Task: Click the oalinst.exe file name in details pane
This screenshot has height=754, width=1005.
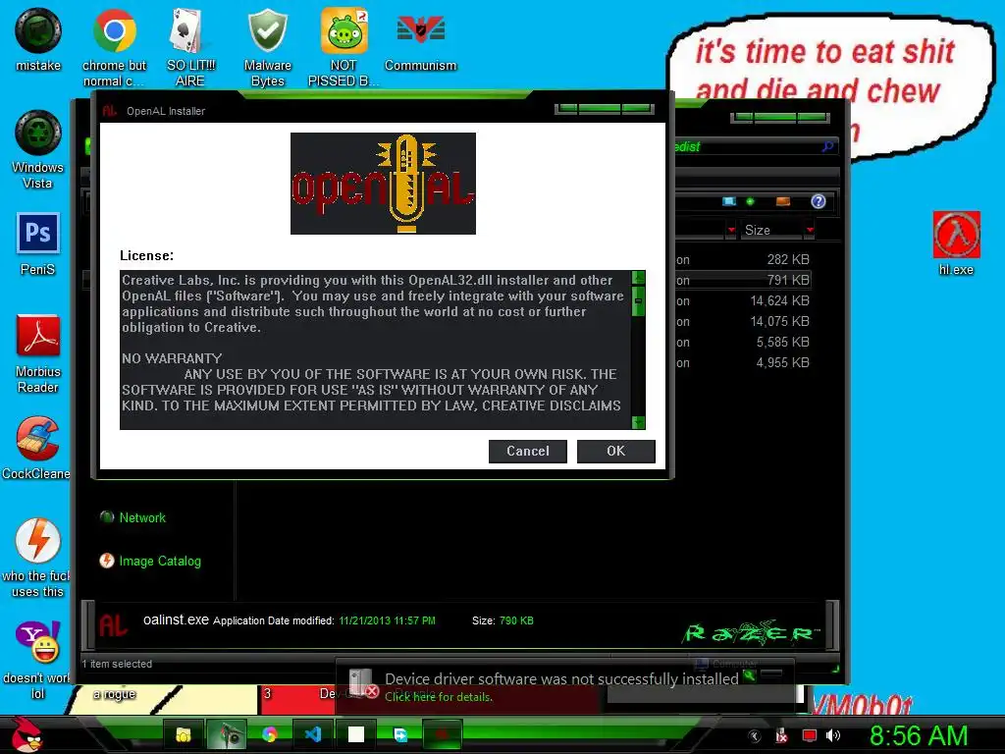Action: [x=176, y=619]
